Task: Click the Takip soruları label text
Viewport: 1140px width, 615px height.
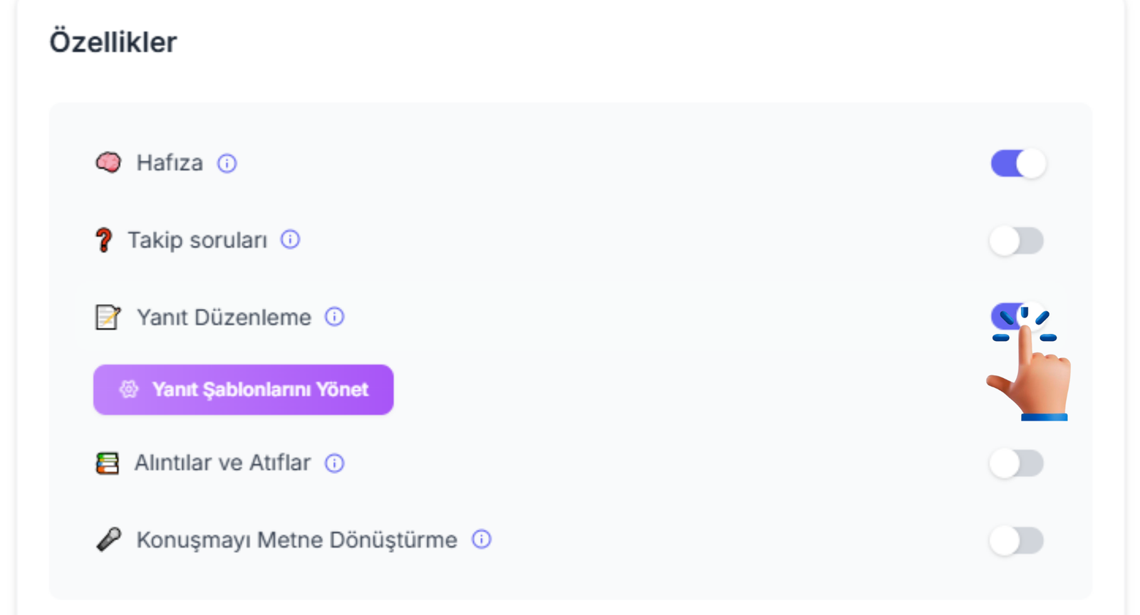Action: pyautogui.click(x=197, y=241)
